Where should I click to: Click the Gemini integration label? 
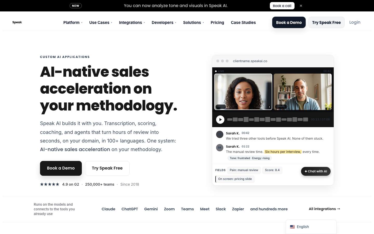tap(151, 209)
